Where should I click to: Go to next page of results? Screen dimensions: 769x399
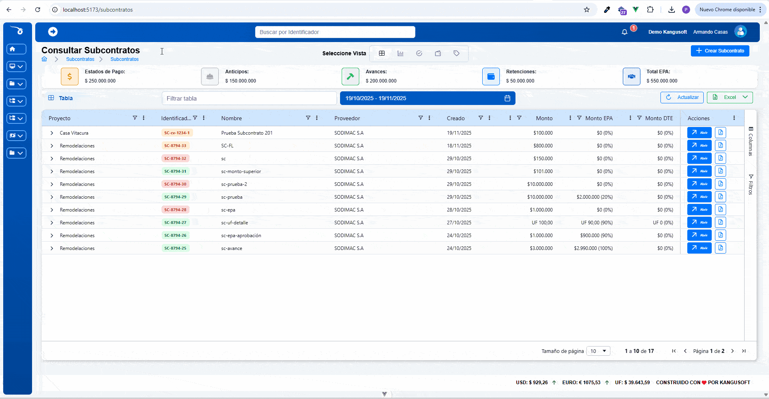point(733,351)
